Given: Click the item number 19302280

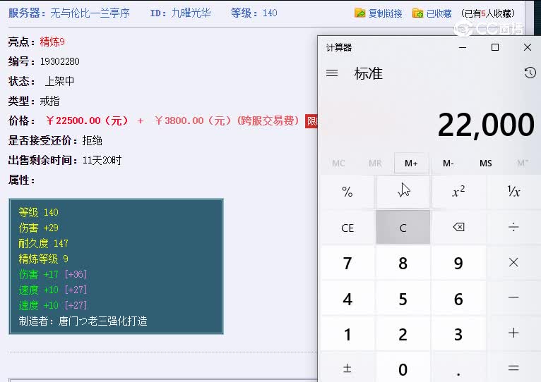Looking at the screenshot, I should pos(60,61).
